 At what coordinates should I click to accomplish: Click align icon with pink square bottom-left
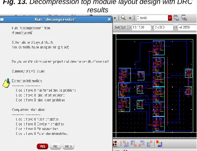click(x=142, y=143)
